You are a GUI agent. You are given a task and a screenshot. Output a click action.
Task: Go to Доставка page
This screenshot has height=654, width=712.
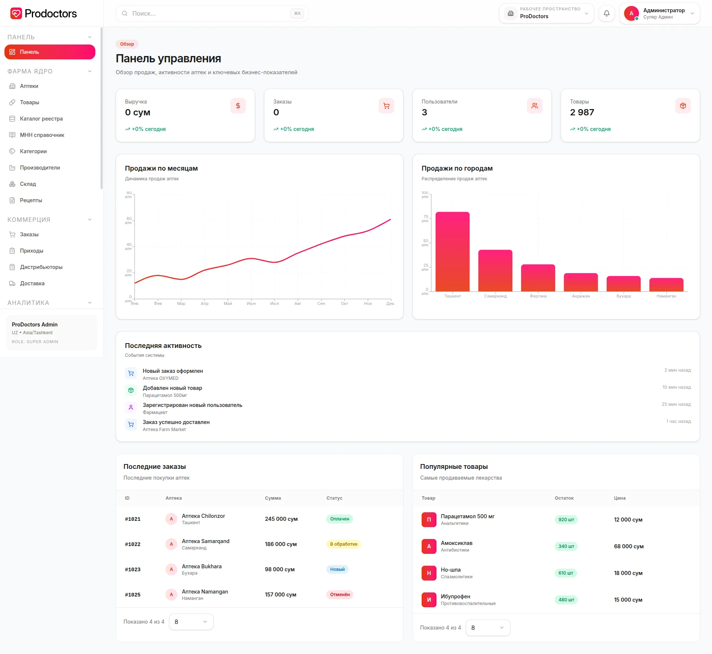(50, 283)
